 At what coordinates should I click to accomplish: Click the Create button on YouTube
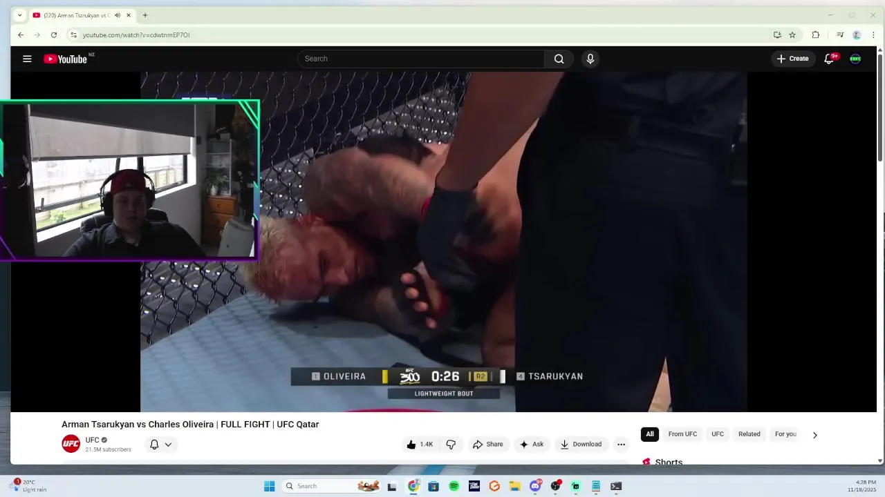tap(792, 59)
